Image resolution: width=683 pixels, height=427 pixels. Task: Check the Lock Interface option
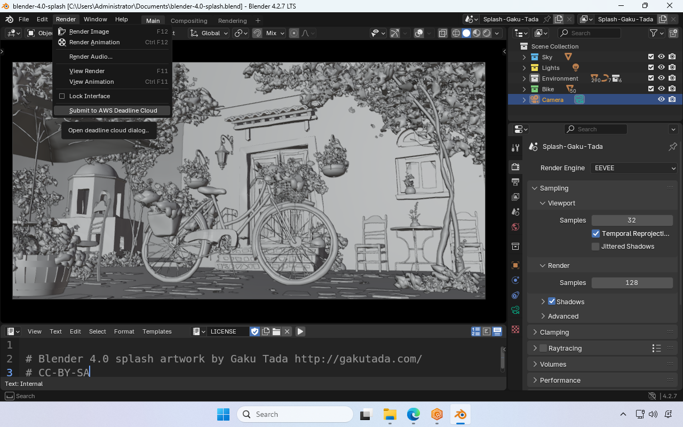click(x=62, y=96)
